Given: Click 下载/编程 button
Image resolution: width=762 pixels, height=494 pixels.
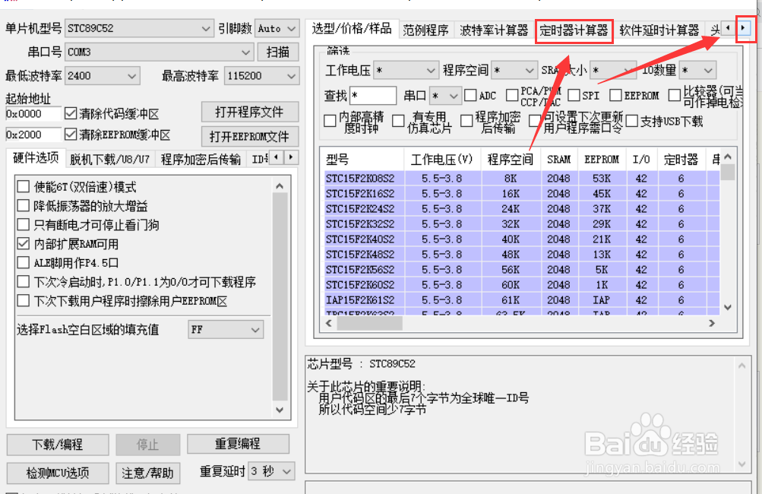Looking at the screenshot, I should point(57,445).
